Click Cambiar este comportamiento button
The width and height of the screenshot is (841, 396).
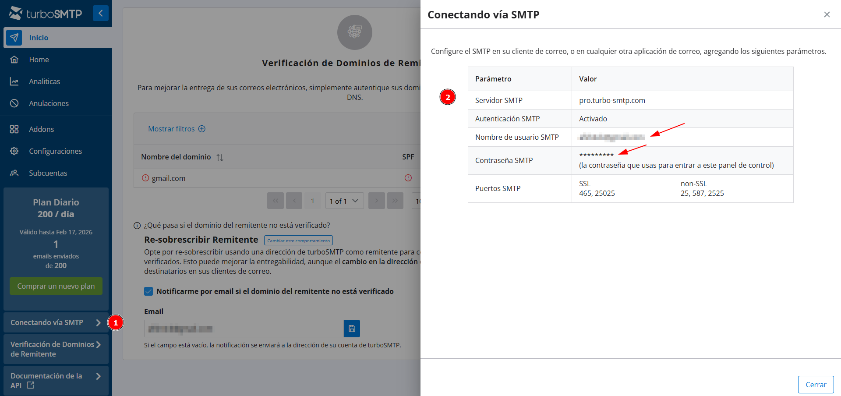pos(298,240)
